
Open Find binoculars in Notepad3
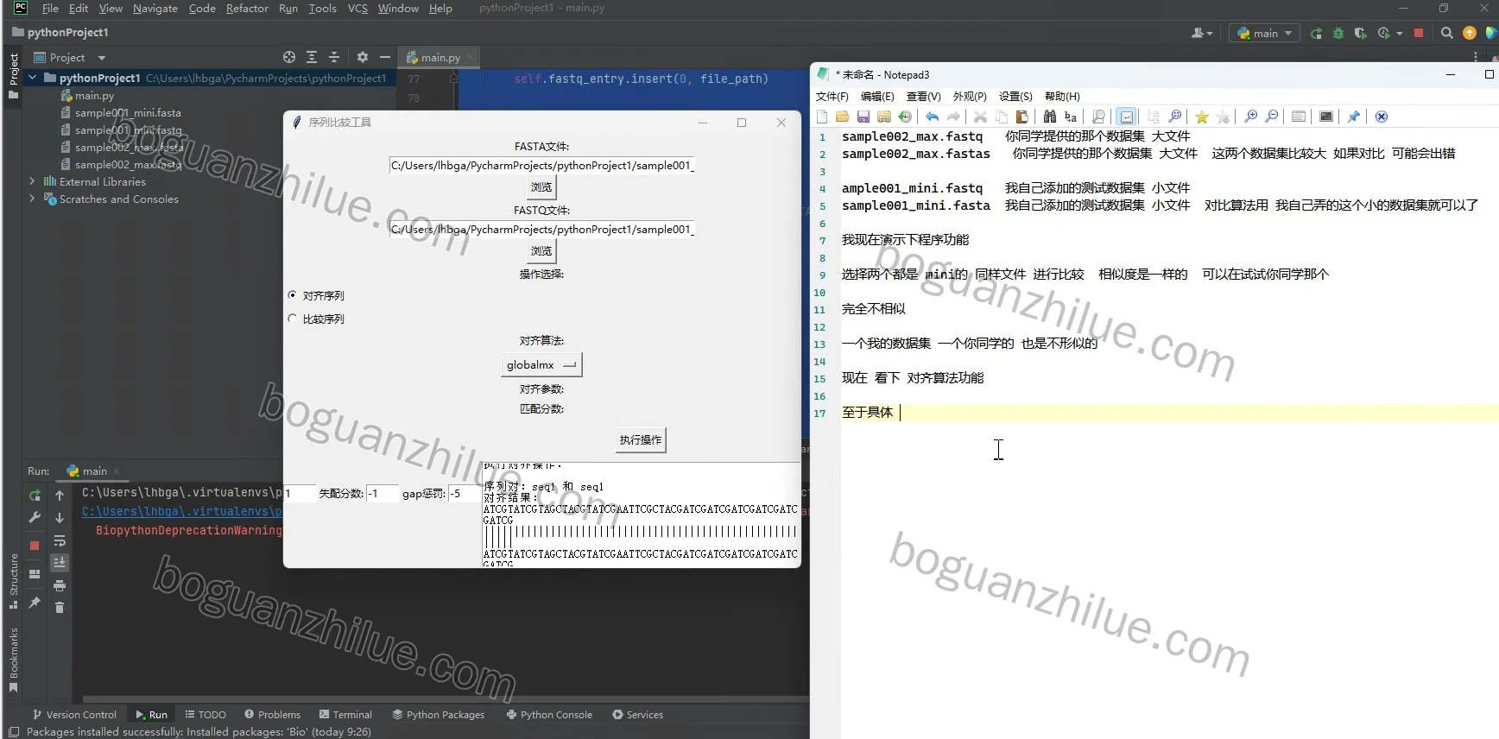click(x=1050, y=117)
